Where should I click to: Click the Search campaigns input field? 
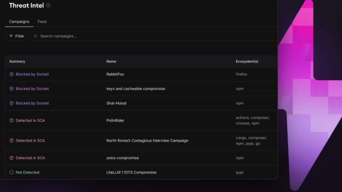(x=154, y=36)
